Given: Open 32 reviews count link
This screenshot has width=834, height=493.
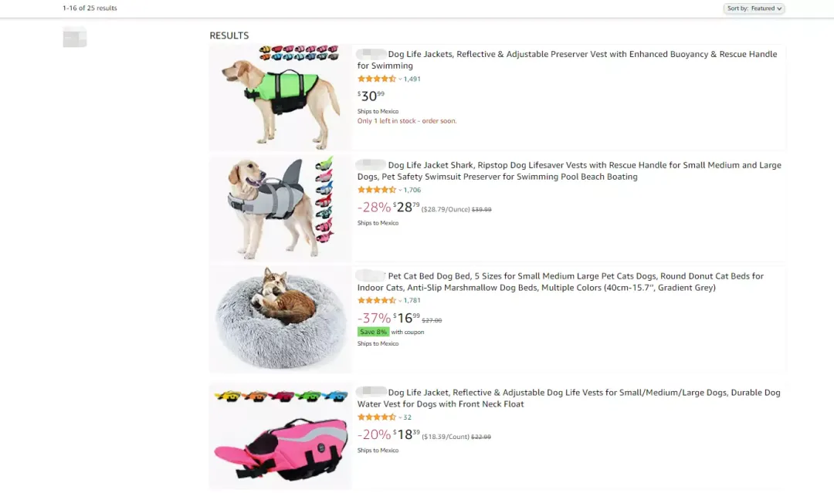Looking at the screenshot, I should pos(408,417).
